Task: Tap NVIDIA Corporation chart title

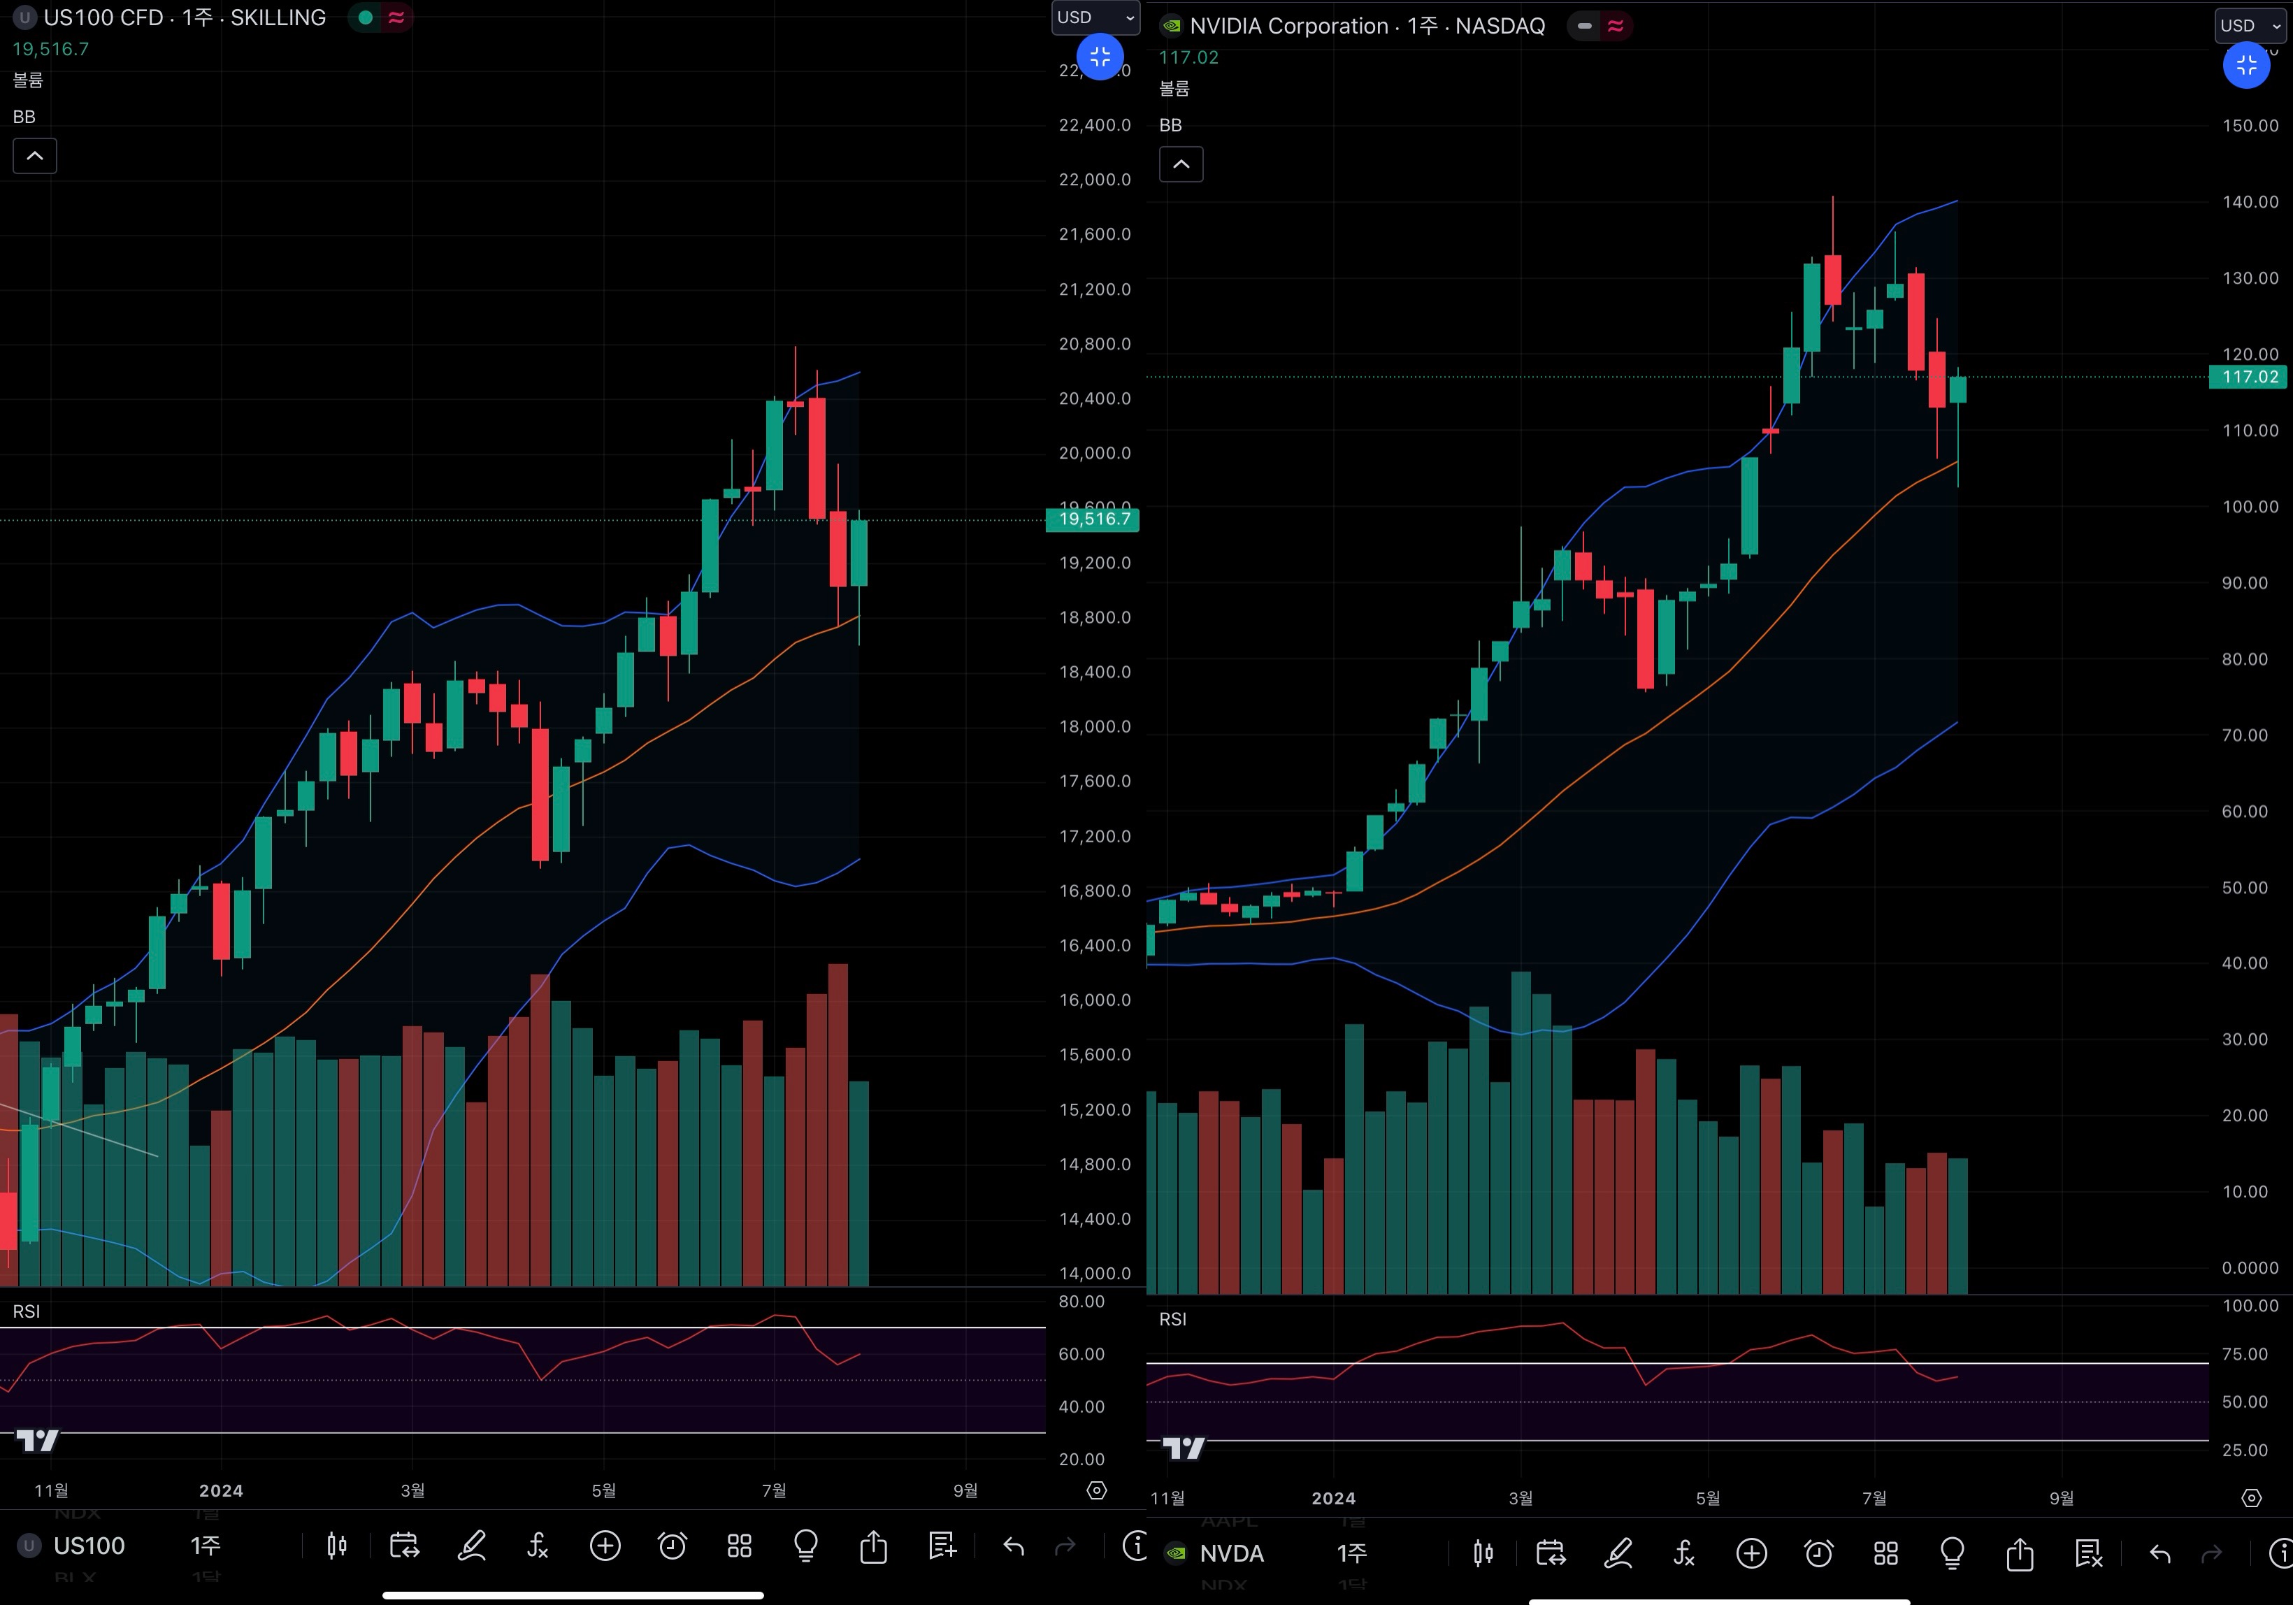Action: (x=1367, y=26)
